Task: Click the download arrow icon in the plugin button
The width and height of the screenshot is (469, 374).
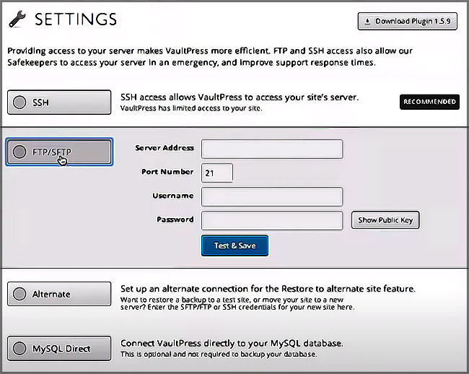Action: [367, 21]
